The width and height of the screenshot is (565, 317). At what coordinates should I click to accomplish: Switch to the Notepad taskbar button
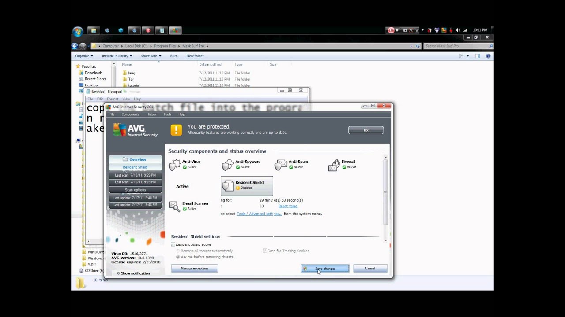coord(162,31)
